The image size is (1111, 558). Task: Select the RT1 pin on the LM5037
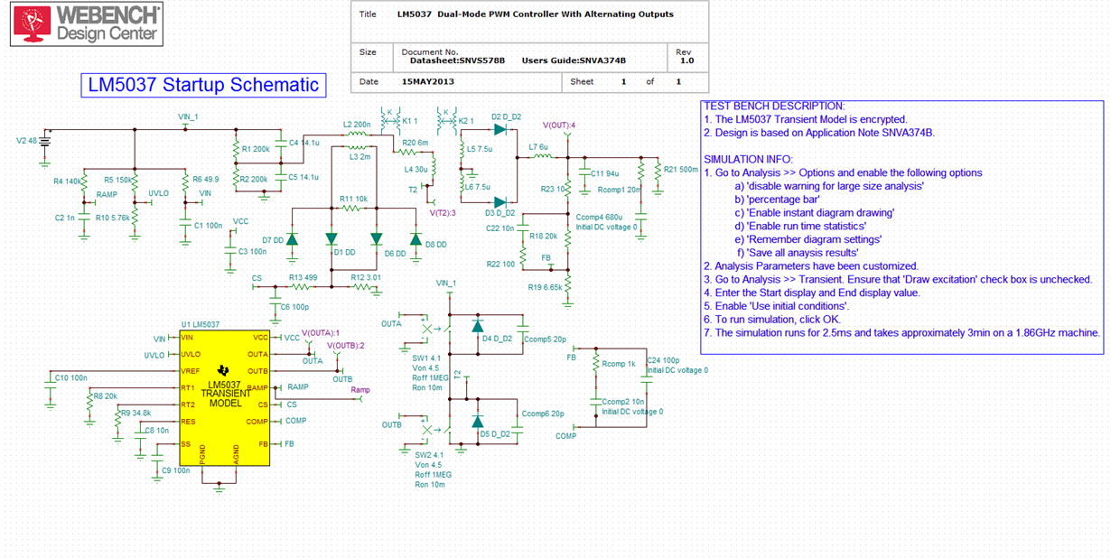click(188, 388)
